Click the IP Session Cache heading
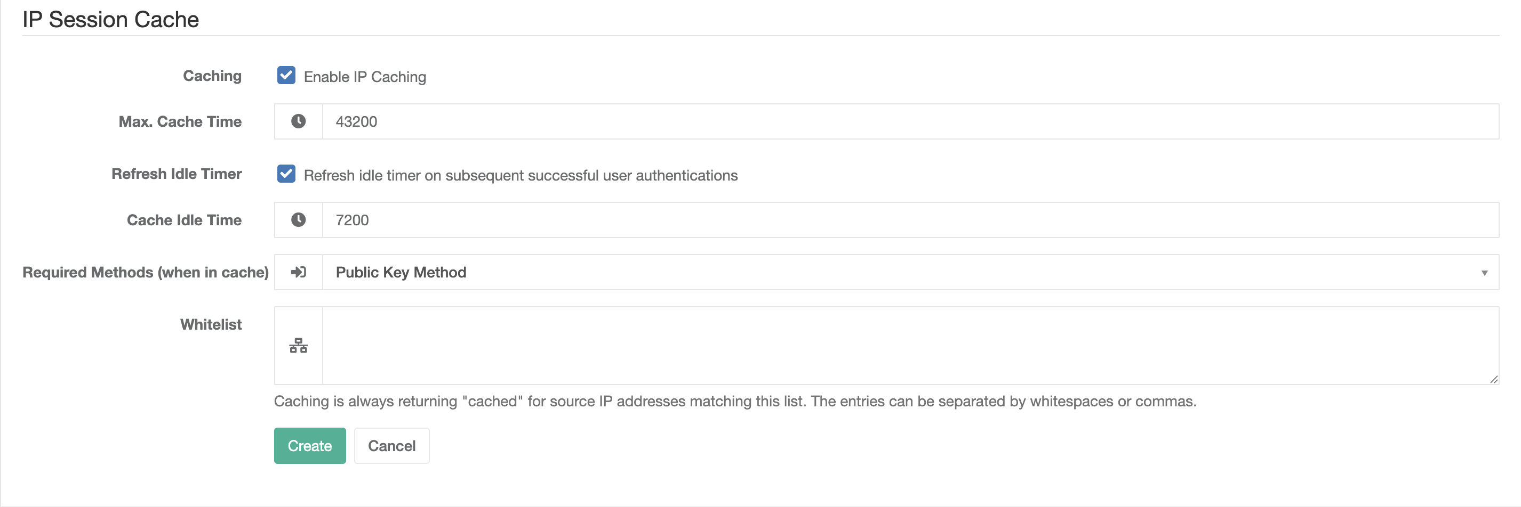The image size is (1521, 507). 110,20
